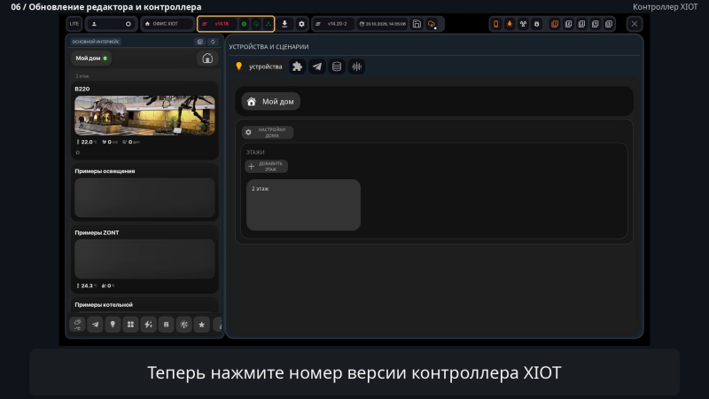
Task: Click the Мой дом button in main panel
Action: (x=271, y=102)
